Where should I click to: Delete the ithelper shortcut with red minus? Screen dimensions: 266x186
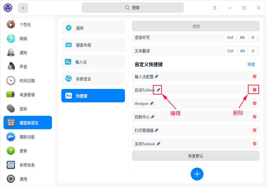(254, 103)
